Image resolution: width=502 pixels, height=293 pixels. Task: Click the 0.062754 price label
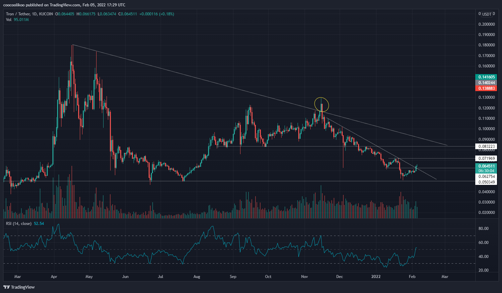pyautogui.click(x=486, y=176)
